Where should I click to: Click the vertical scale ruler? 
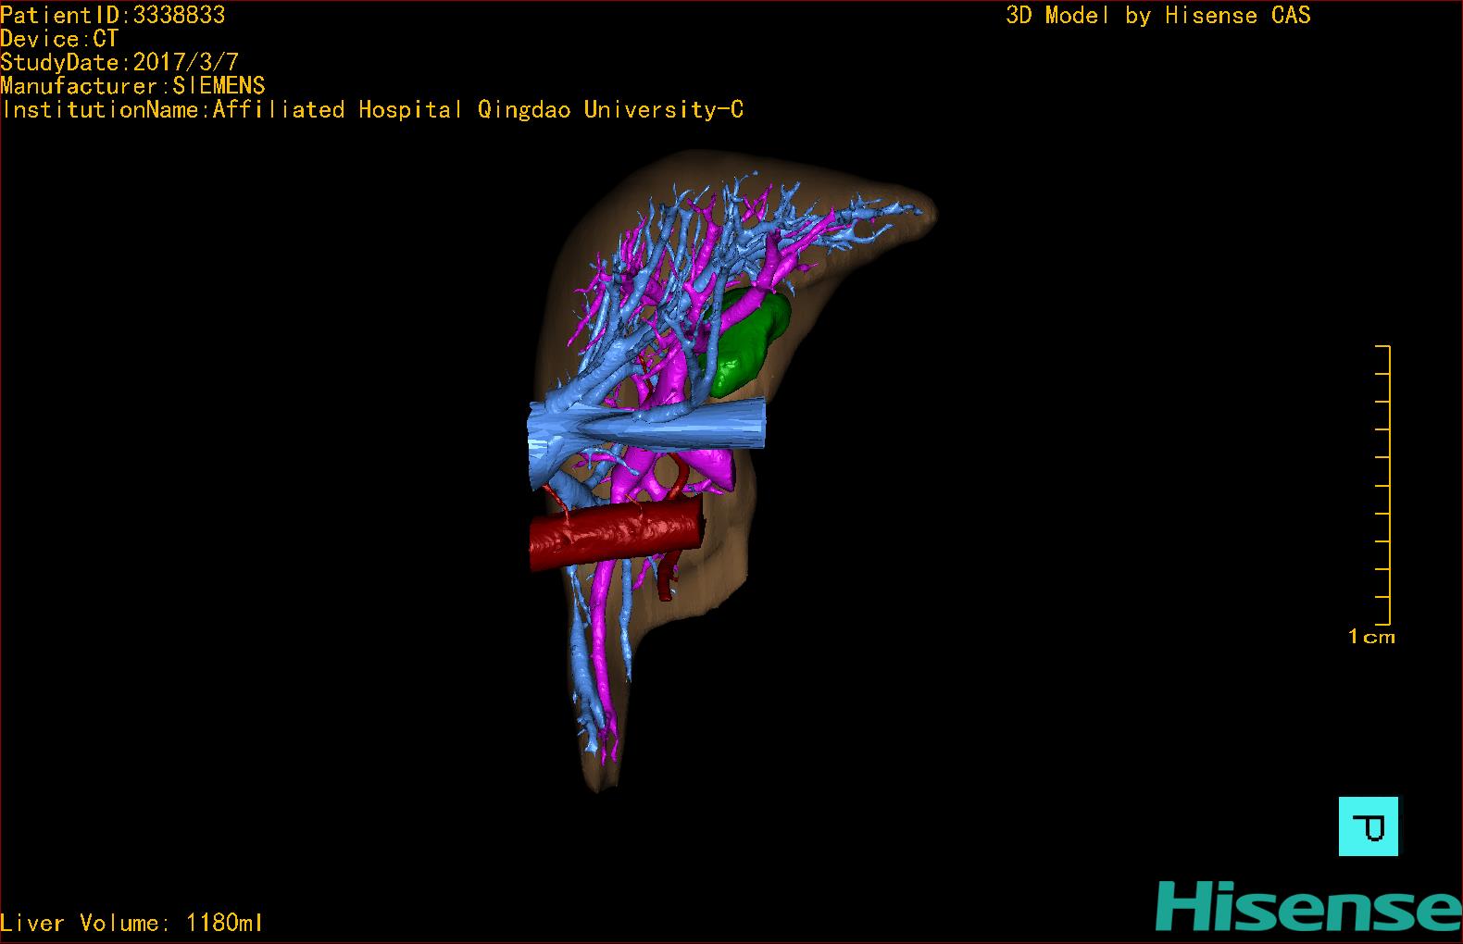click(x=1383, y=485)
